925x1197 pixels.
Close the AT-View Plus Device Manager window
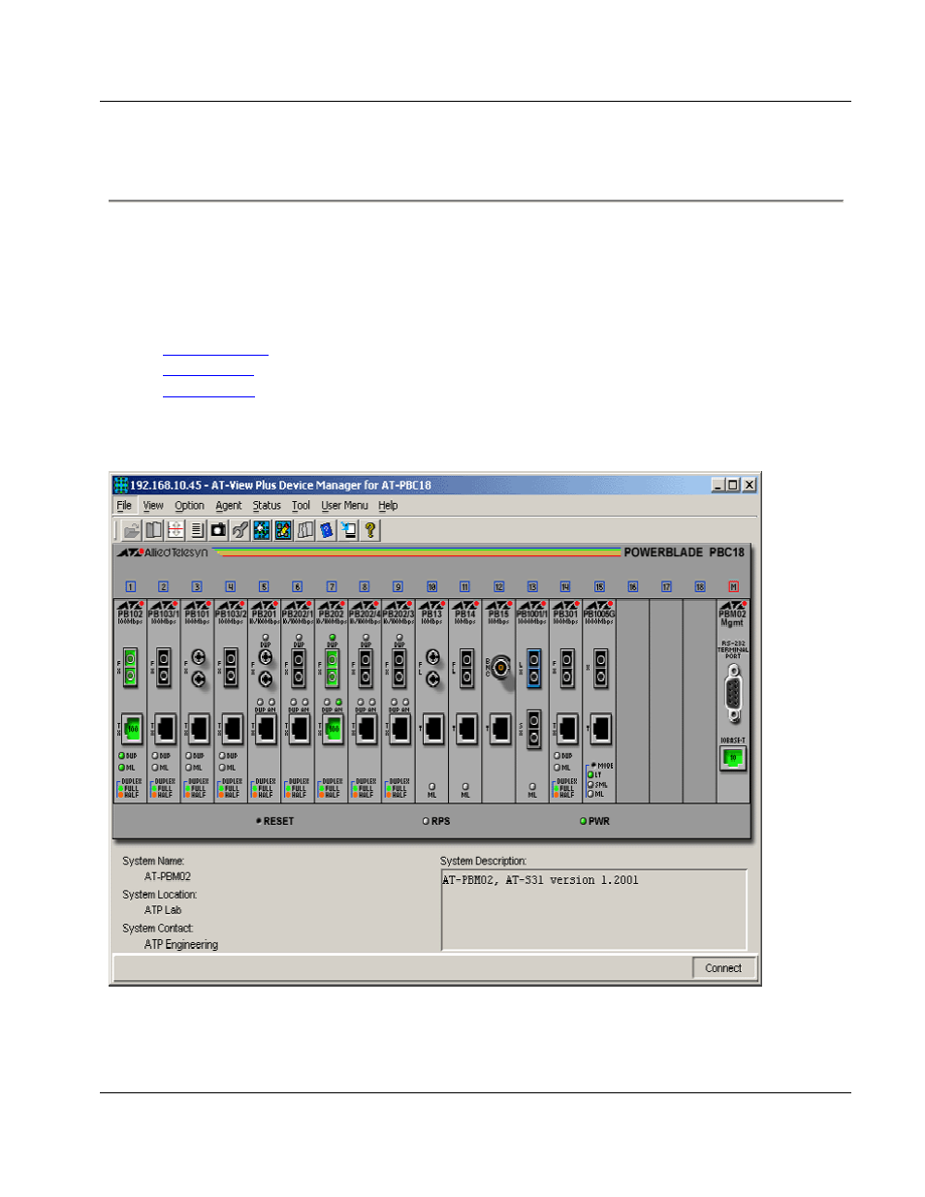(750, 485)
